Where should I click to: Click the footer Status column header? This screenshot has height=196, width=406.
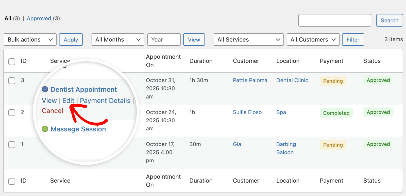pyautogui.click(x=372, y=181)
